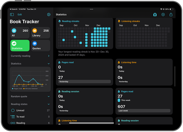Open the pages read line chart

pos(30,79)
